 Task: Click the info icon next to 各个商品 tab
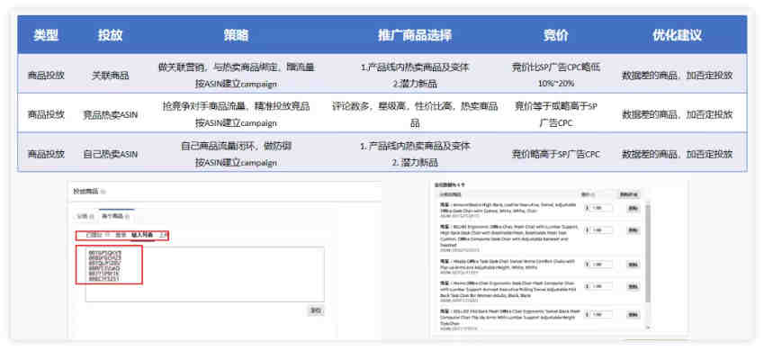[x=127, y=216]
